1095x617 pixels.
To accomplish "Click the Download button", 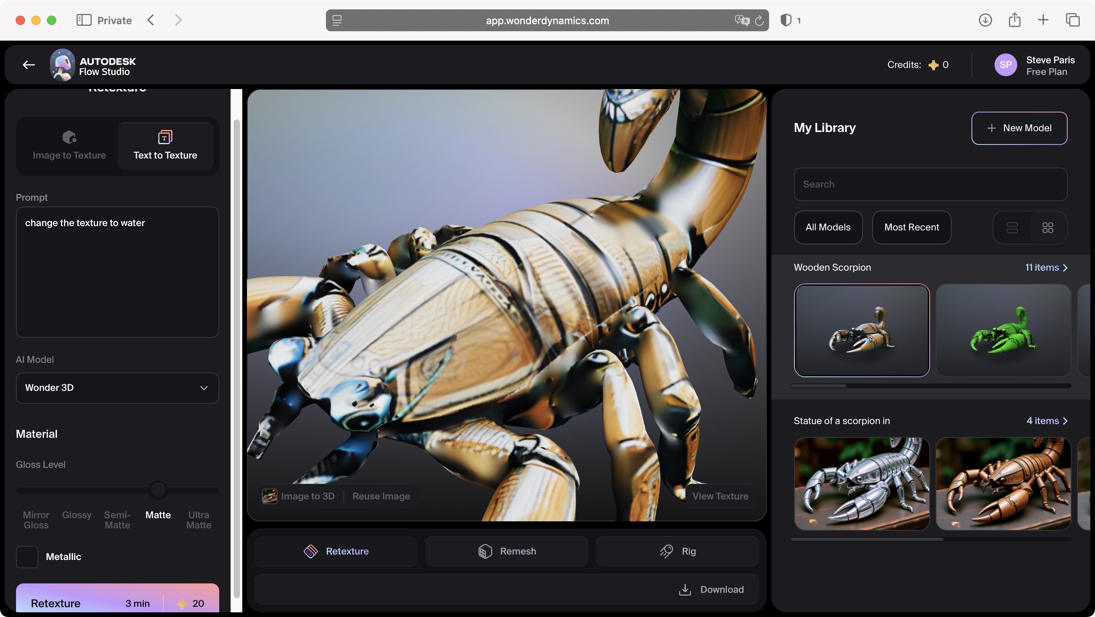I will click(712, 589).
